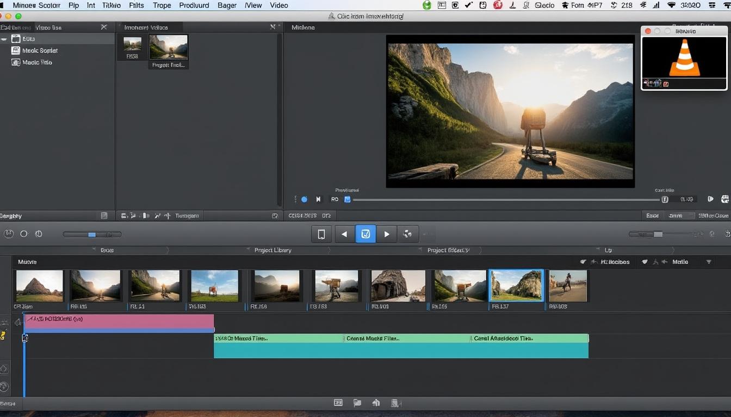Select the mountain road clip in the media browser
The width and height of the screenshot is (731, 417).
[x=169, y=47]
